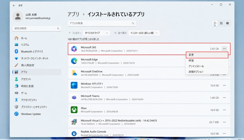Click the app search magnifier icon
The width and height of the screenshot is (244, 140).
click(x=133, y=23)
